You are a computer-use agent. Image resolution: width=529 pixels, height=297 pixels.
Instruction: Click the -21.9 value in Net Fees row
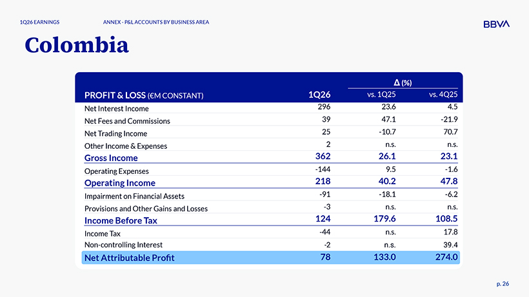[449, 119]
